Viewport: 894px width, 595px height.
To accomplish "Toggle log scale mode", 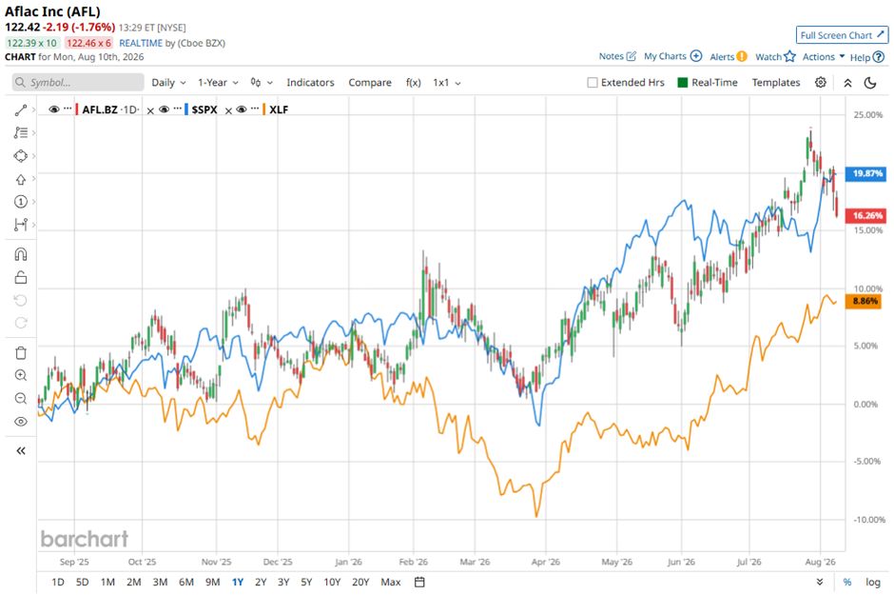I will pyautogui.click(x=873, y=582).
